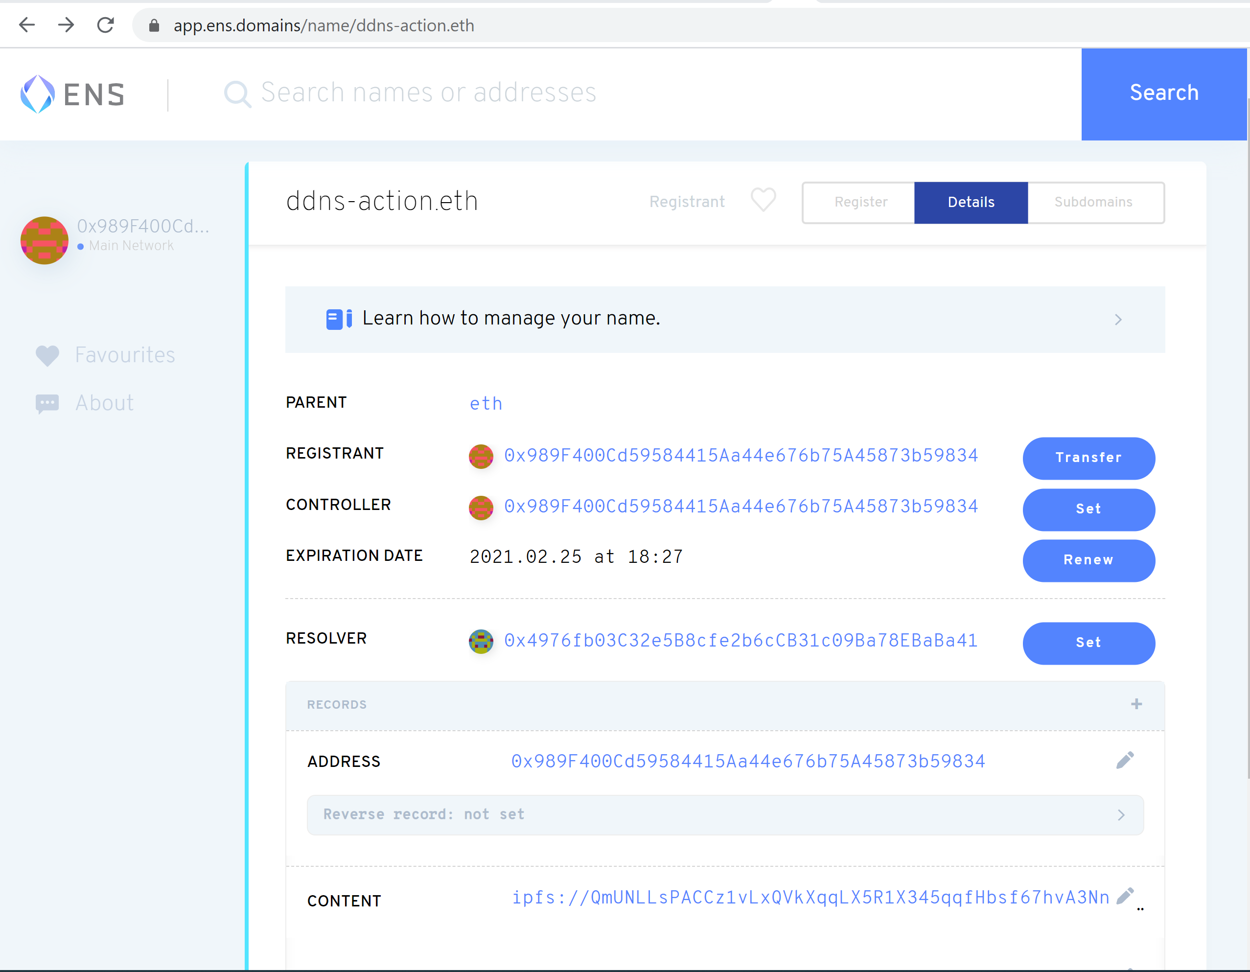Select the Details tab
This screenshot has width=1250, height=972.
pyautogui.click(x=971, y=203)
